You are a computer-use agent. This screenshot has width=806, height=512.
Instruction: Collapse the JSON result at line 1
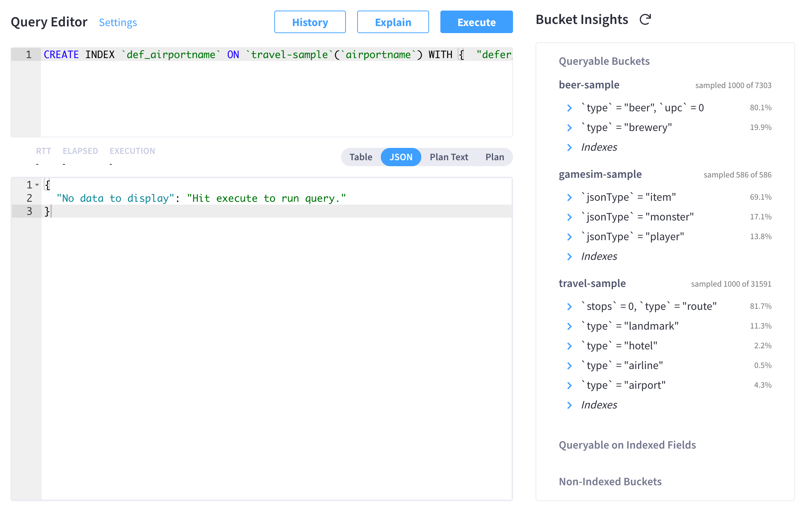tap(37, 185)
